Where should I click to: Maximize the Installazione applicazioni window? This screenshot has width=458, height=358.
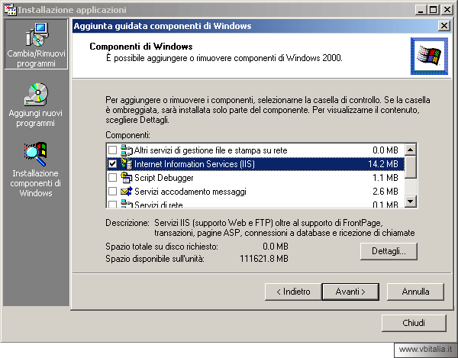click(433, 10)
